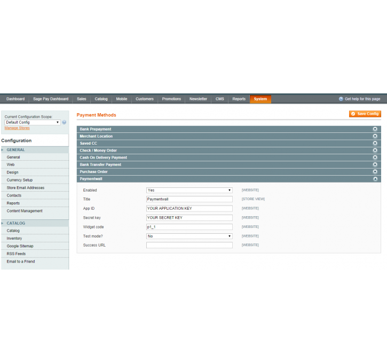Open the Reports menu in top navigation
Image resolution: width=387 pixels, height=363 pixels.
click(239, 99)
